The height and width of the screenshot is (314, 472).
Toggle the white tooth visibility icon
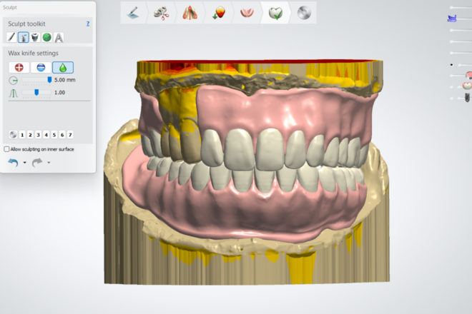pos(467,86)
